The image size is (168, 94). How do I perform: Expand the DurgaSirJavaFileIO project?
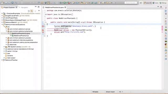[x=2, y=16]
